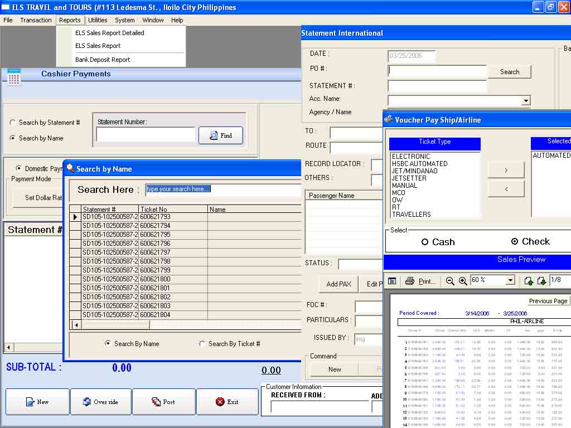This screenshot has height=428, width=571.
Task: Select the Zoom In magnifier icon
Action: [x=463, y=281]
